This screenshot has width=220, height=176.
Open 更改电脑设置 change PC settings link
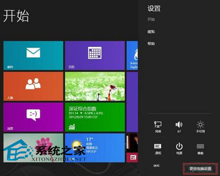coord(200,169)
